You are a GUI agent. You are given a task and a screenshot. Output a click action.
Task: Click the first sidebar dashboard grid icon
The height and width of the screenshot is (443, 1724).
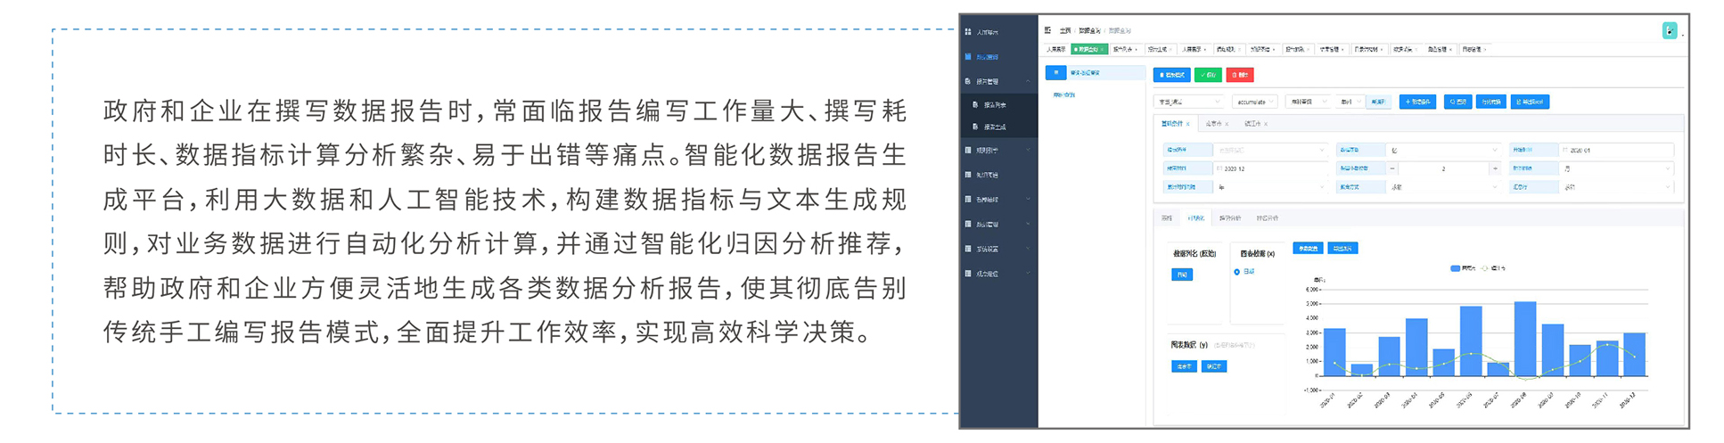tap(968, 32)
